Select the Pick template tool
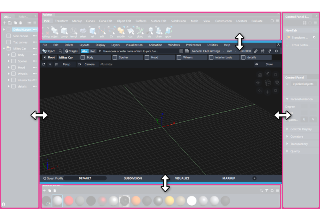 point(74,32)
